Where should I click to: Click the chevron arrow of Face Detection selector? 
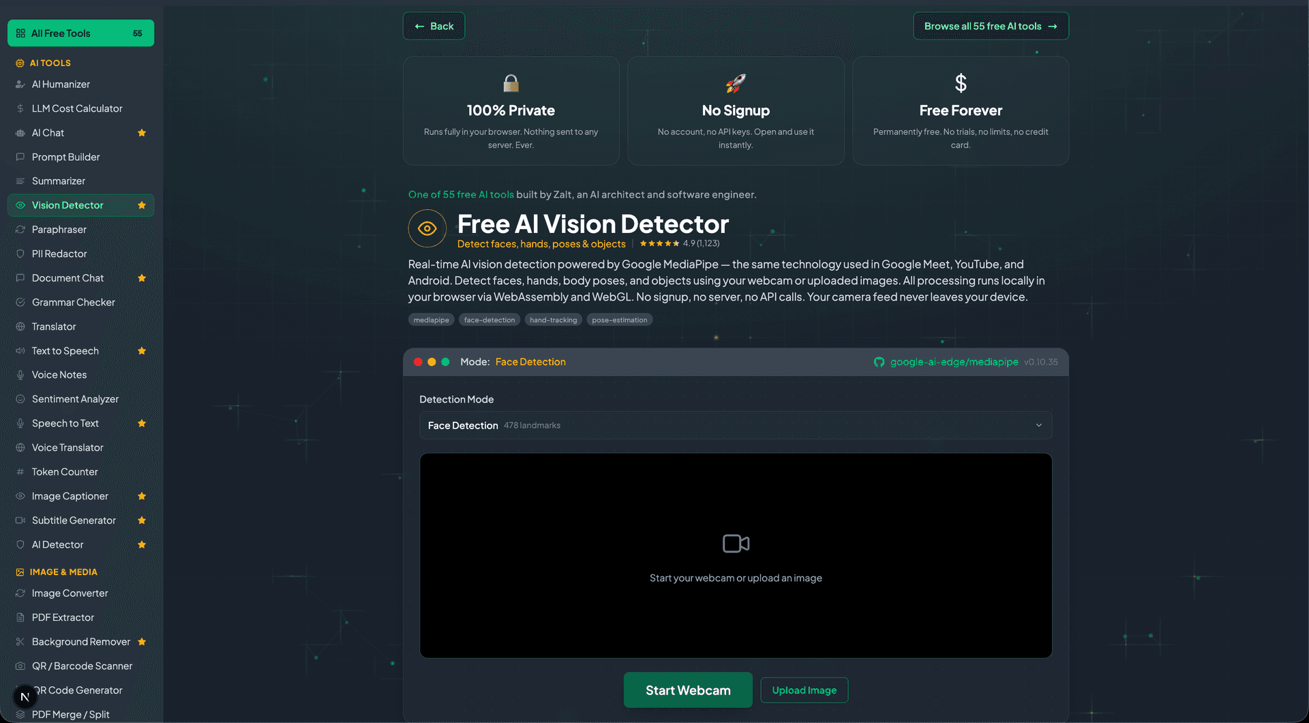pos(1039,425)
